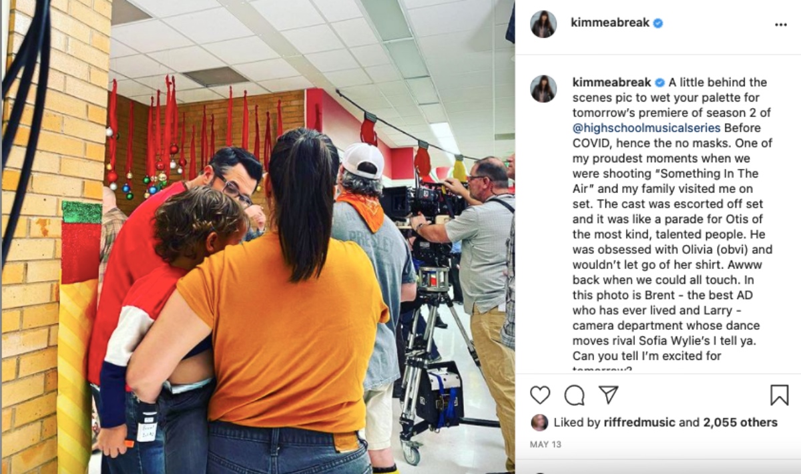This screenshot has height=474, width=801.
Task: Open kimmeabreak username in post header
Action: click(x=611, y=23)
